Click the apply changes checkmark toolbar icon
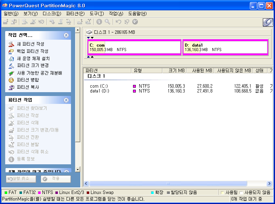 click(x=135, y=22)
